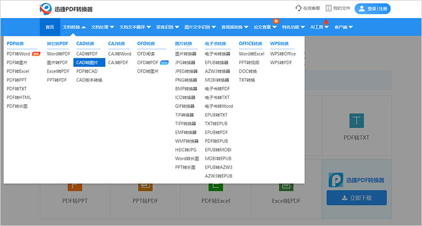This screenshot has height=226, width=422.
Task: Open PPT转视频 menu entry
Action: click(x=249, y=62)
